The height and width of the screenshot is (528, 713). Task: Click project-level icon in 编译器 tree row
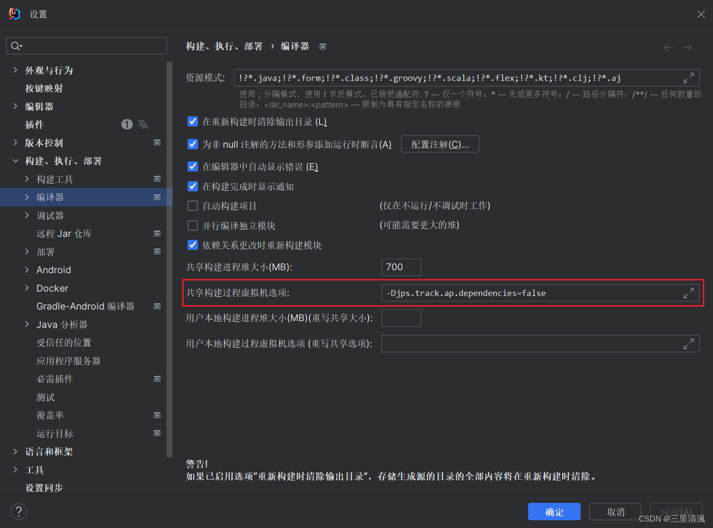[x=157, y=197]
